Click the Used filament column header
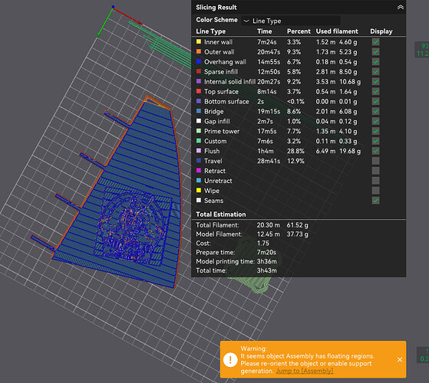The image size is (429, 383). (337, 31)
